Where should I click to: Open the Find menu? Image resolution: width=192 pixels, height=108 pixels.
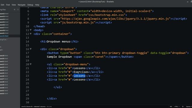tap(8, 5)
